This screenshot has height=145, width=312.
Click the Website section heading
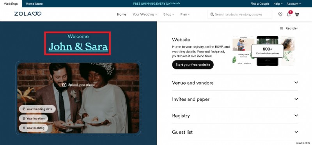pyautogui.click(x=181, y=40)
